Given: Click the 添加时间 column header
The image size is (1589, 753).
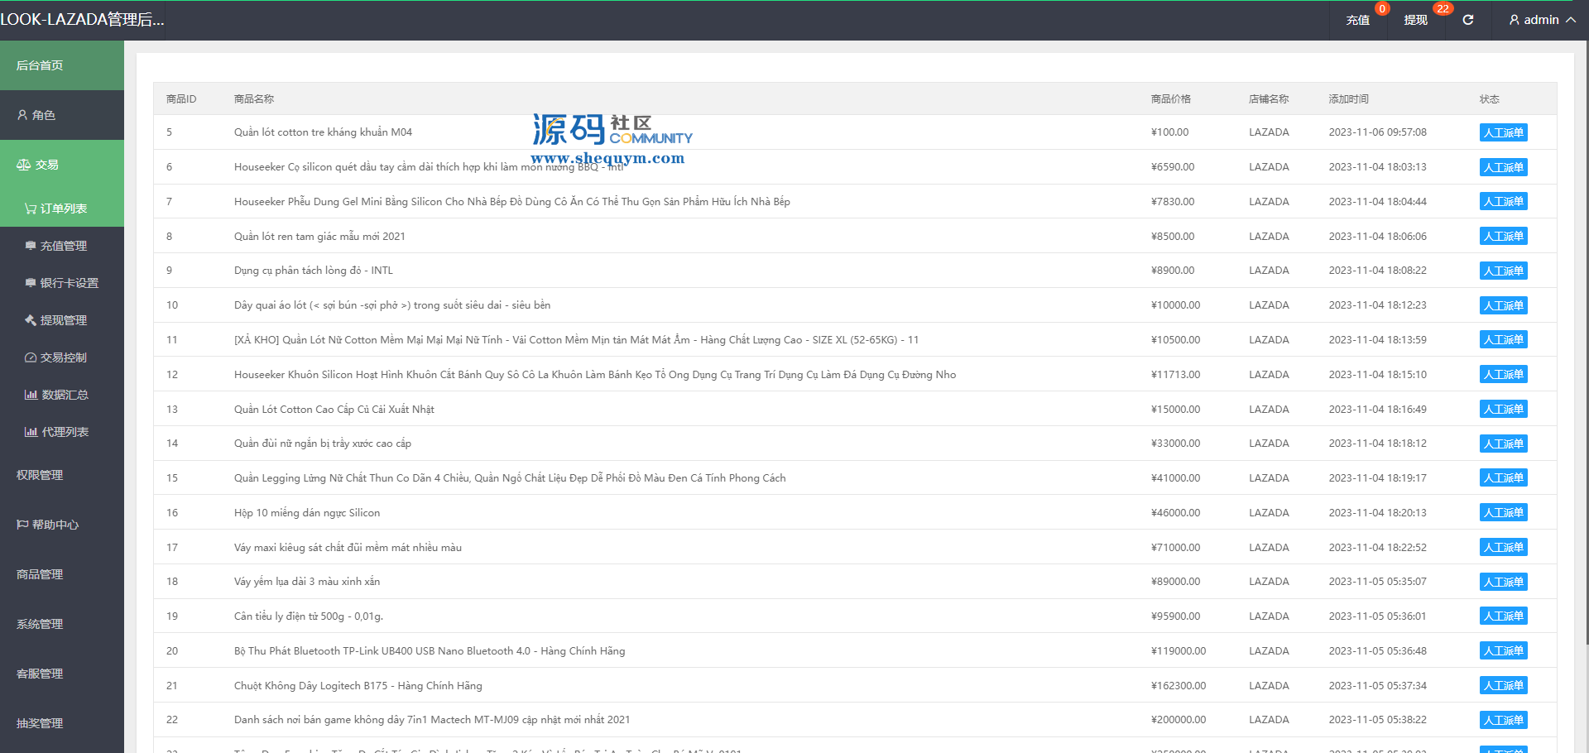Looking at the screenshot, I should 1349,98.
